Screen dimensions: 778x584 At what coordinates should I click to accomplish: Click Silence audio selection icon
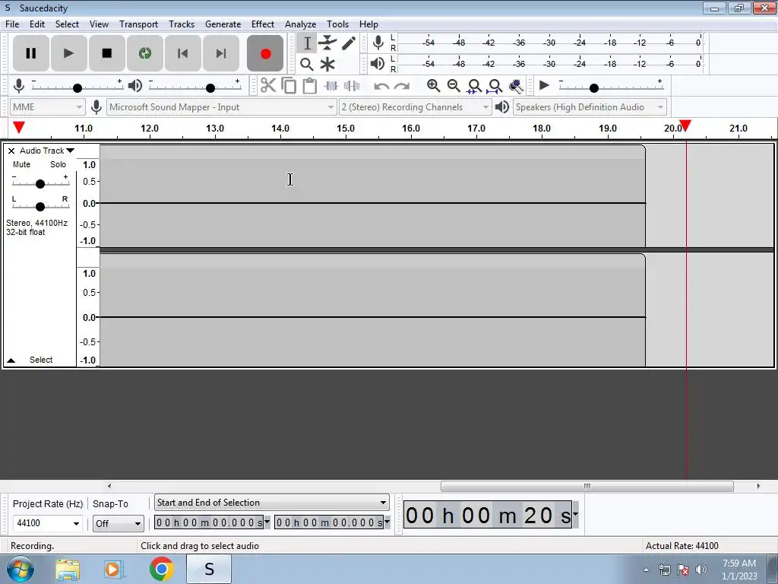(352, 85)
